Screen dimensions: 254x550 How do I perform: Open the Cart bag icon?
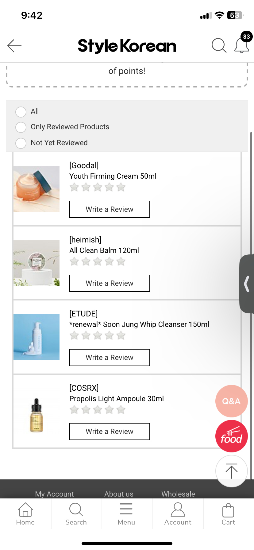click(x=228, y=514)
